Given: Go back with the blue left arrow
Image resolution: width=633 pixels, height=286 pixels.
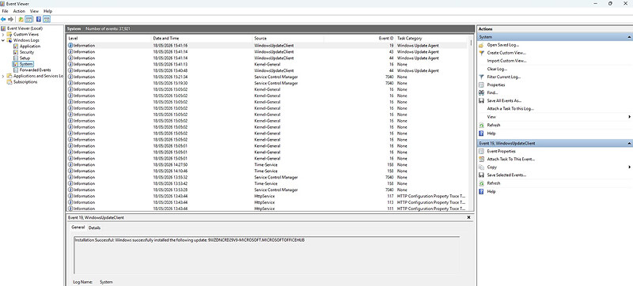Looking at the screenshot, I should point(4,19).
